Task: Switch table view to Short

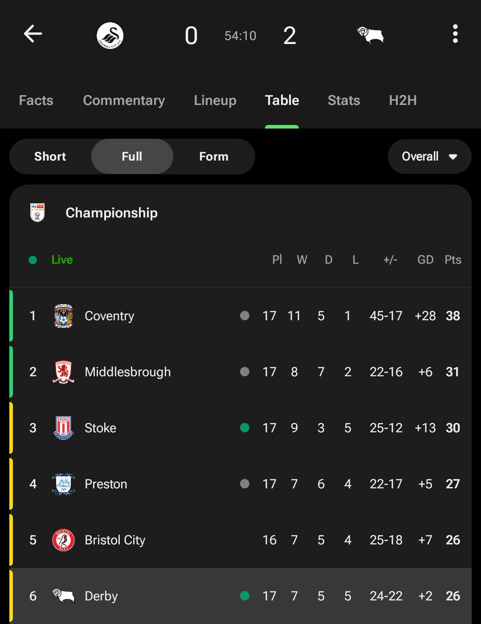Action: click(x=50, y=157)
